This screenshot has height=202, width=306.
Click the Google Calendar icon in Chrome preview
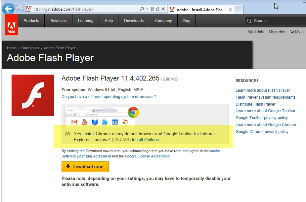click(115, 122)
